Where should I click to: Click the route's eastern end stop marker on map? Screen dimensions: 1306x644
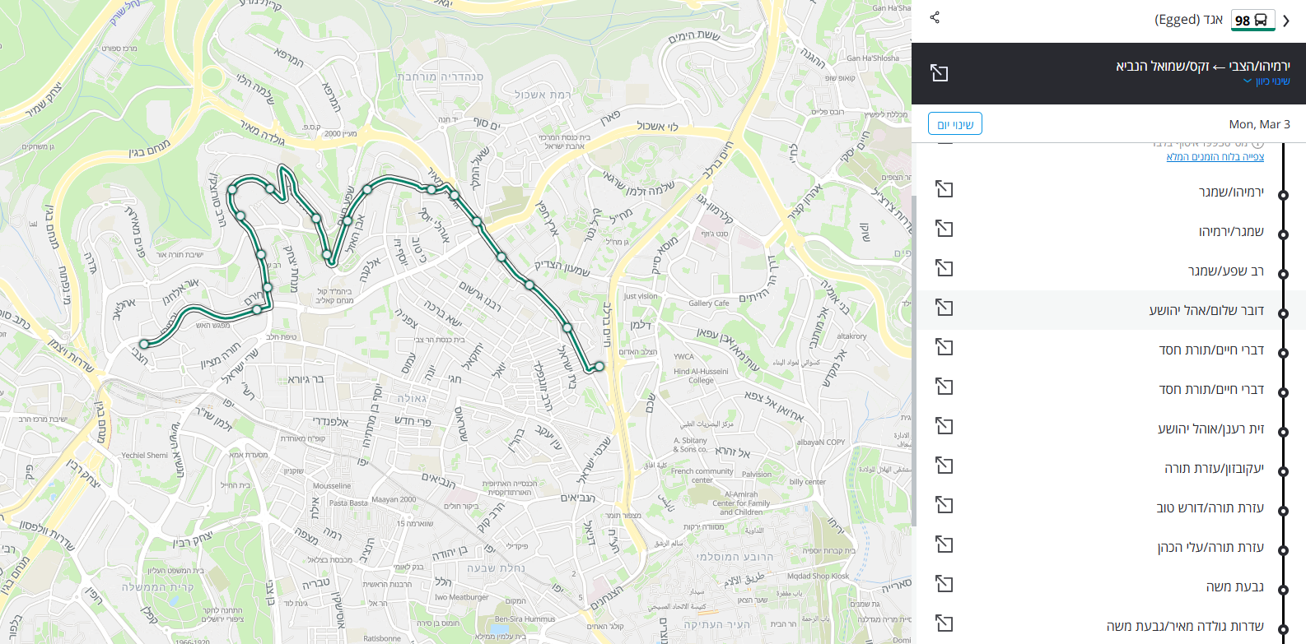click(599, 366)
